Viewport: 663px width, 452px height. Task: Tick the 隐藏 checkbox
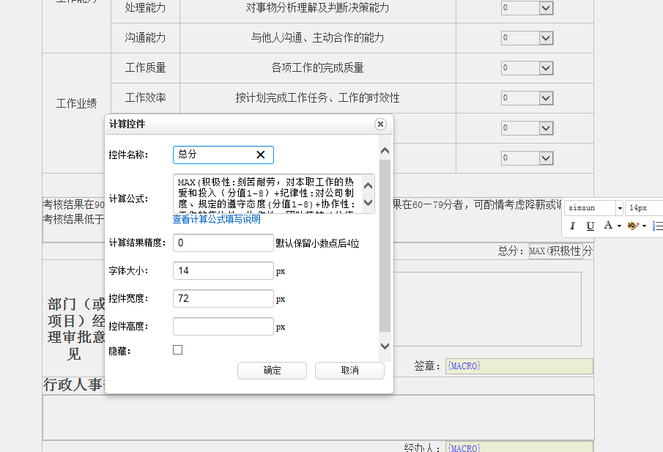click(177, 350)
